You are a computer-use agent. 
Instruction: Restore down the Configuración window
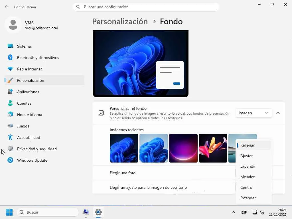tap(272, 5)
